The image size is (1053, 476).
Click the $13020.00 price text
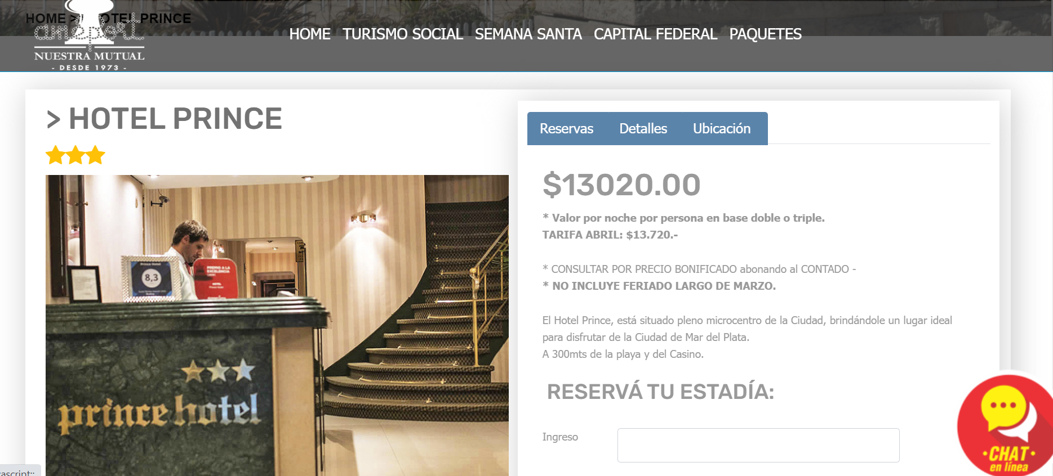621,185
